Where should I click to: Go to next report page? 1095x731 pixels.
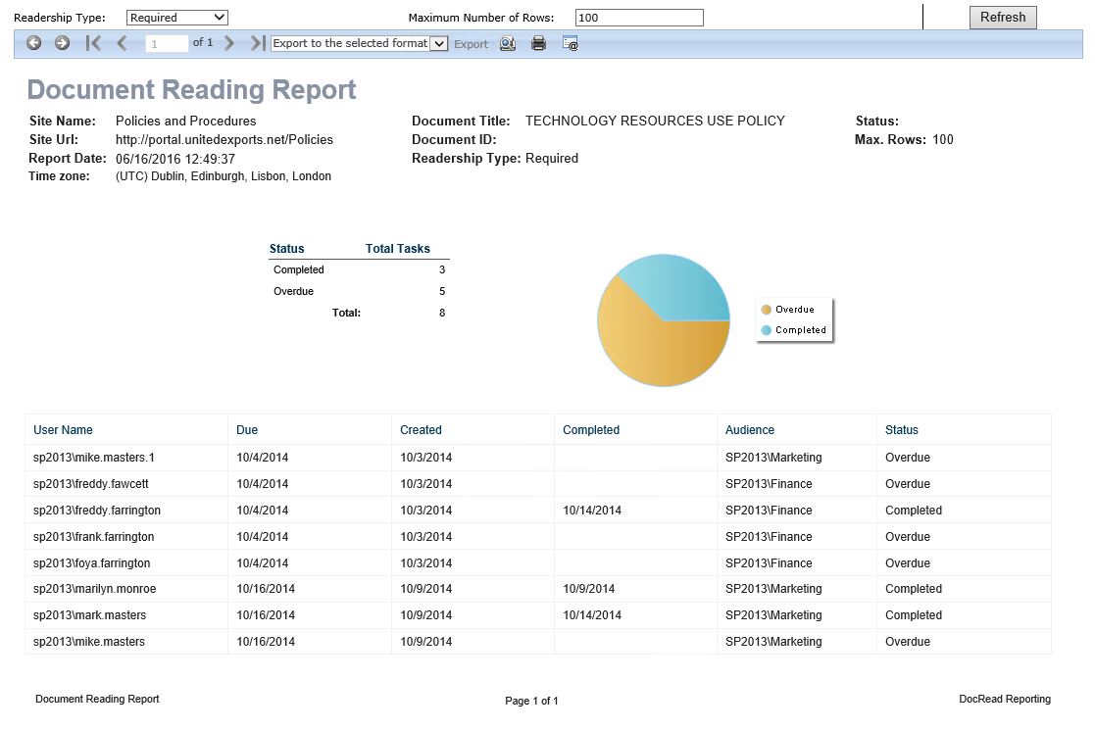click(229, 43)
